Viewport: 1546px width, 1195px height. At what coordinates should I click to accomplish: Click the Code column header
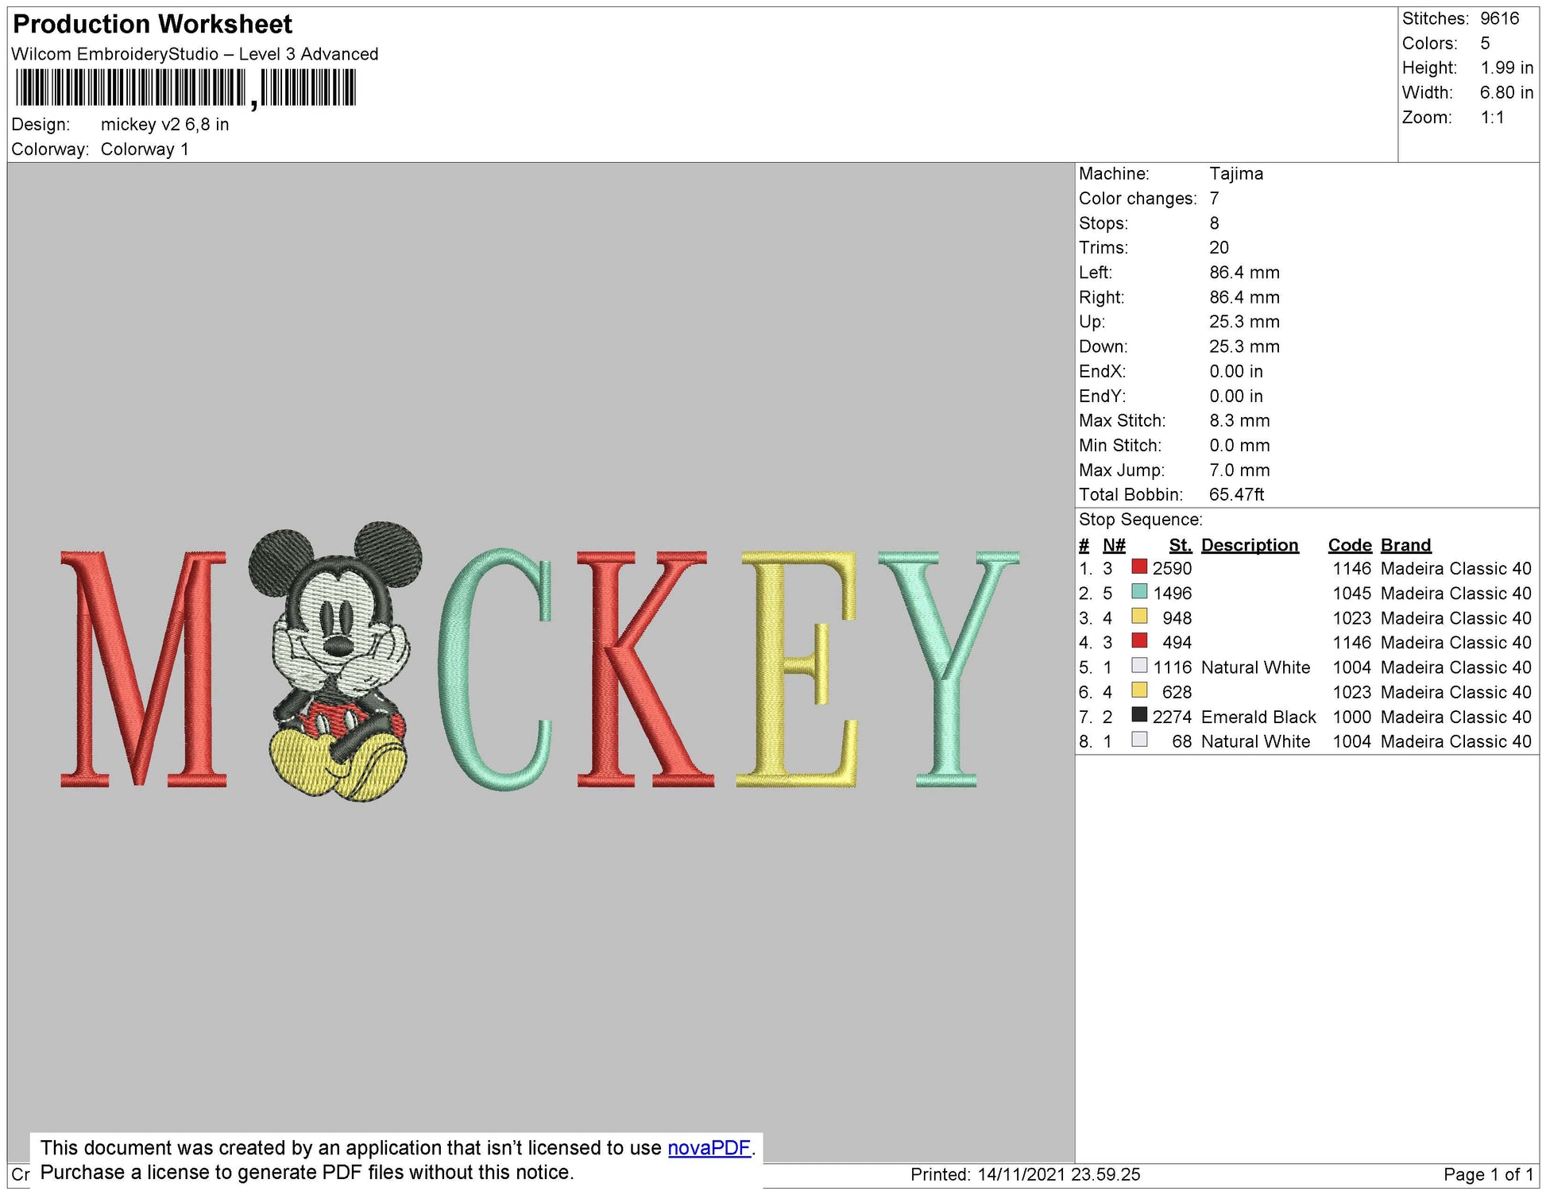[x=1349, y=545]
